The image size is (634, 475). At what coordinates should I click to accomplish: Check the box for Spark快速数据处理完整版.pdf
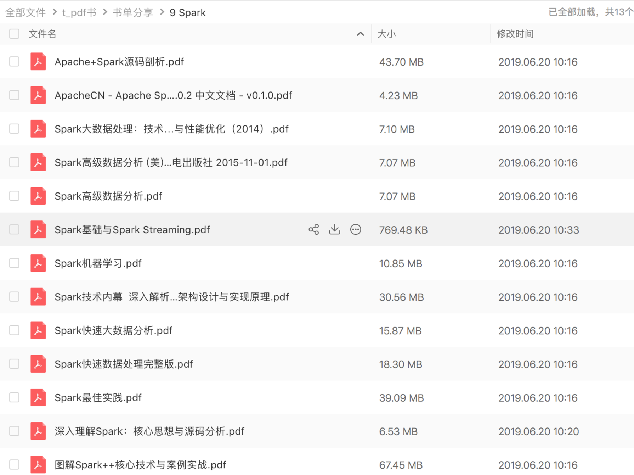pos(14,364)
